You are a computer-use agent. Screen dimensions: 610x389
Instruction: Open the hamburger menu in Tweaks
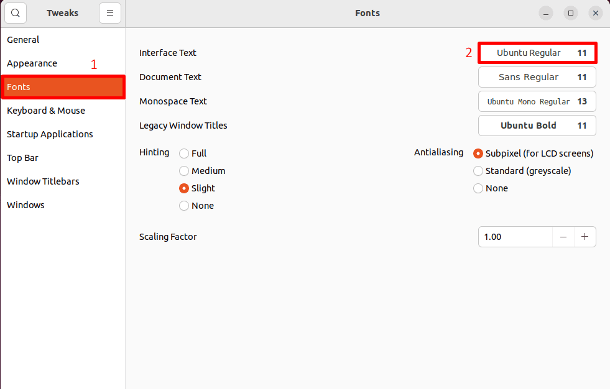tap(110, 12)
